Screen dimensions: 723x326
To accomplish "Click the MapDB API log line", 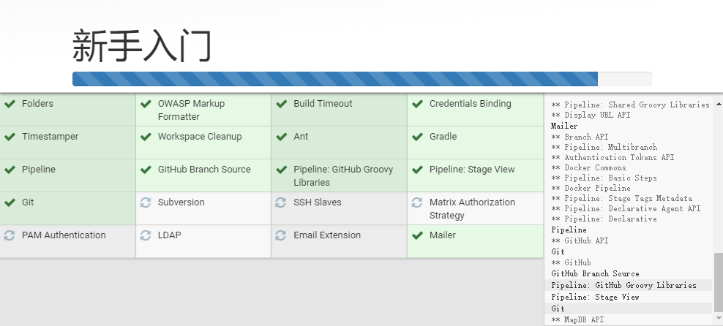I will 578,319.
